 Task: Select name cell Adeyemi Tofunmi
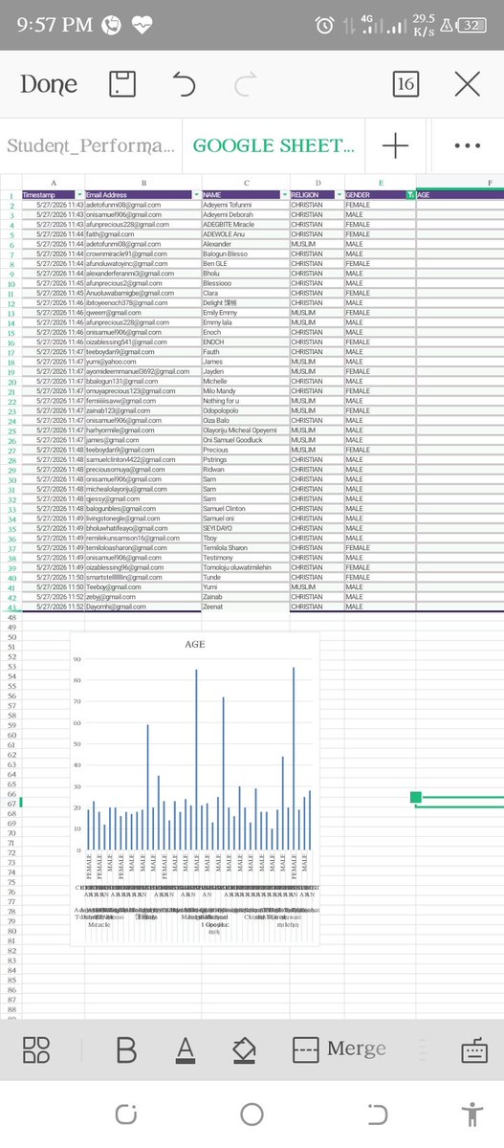tap(246, 205)
